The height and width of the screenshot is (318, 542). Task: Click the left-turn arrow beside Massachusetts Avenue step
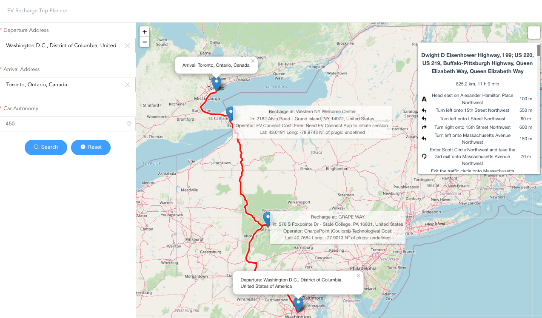[x=423, y=138]
